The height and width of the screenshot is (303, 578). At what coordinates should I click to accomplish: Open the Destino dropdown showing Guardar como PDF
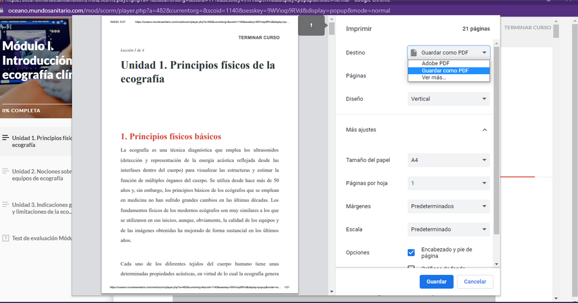(448, 52)
